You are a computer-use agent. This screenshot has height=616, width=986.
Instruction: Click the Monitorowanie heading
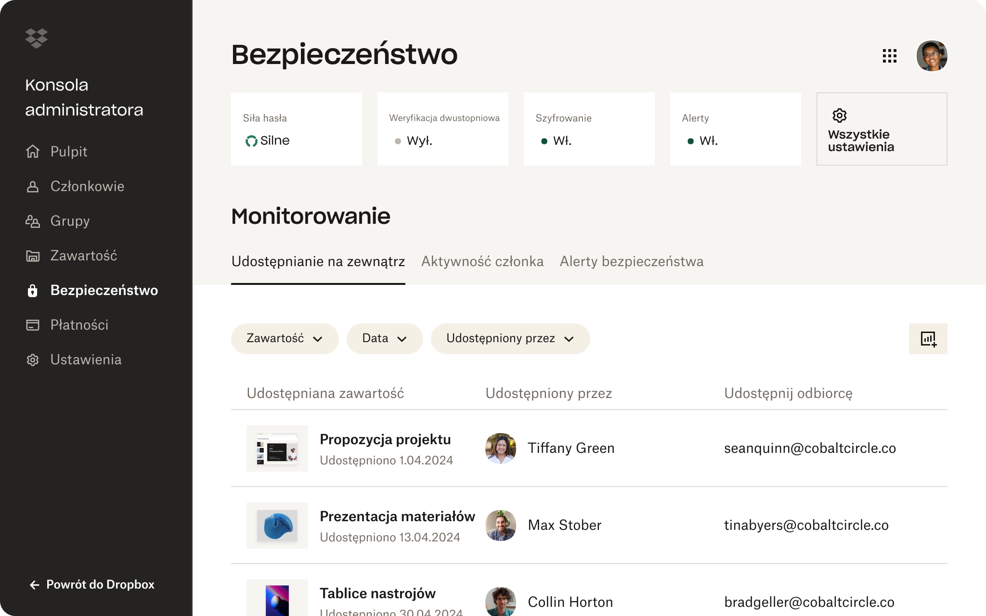pos(311,216)
